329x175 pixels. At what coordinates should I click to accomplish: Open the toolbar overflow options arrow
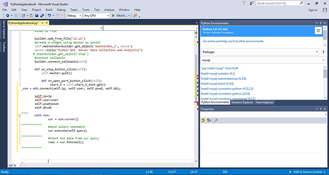pyautogui.click(x=139, y=16)
